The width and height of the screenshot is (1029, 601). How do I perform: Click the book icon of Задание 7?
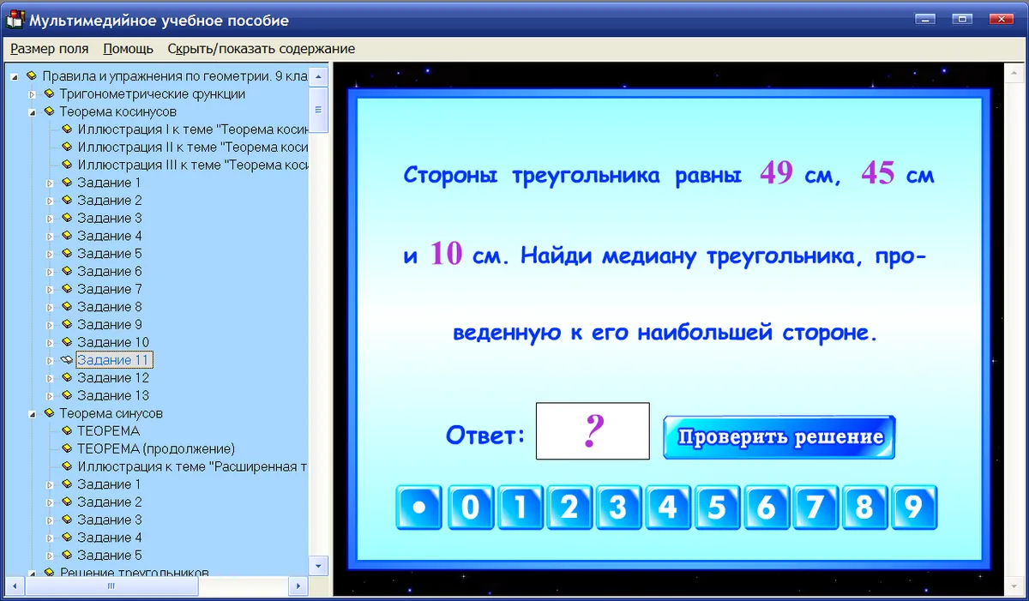coord(67,289)
